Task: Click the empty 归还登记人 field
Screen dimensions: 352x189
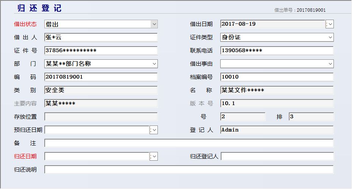Action: 277,156
